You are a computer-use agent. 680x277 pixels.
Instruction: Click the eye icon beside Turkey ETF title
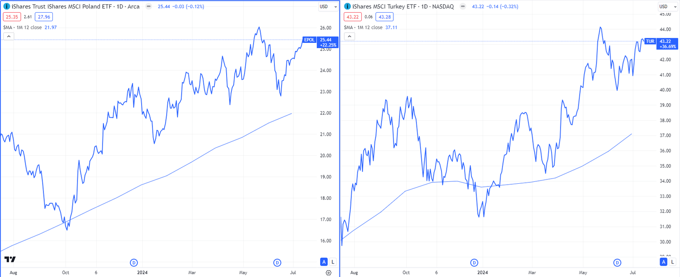click(462, 7)
